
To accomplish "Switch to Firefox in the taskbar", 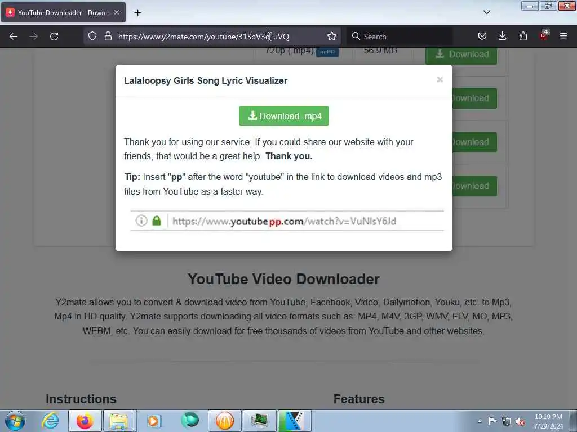I will pos(85,421).
